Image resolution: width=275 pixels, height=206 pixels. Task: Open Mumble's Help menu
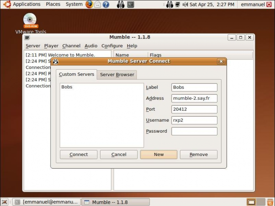click(132, 46)
